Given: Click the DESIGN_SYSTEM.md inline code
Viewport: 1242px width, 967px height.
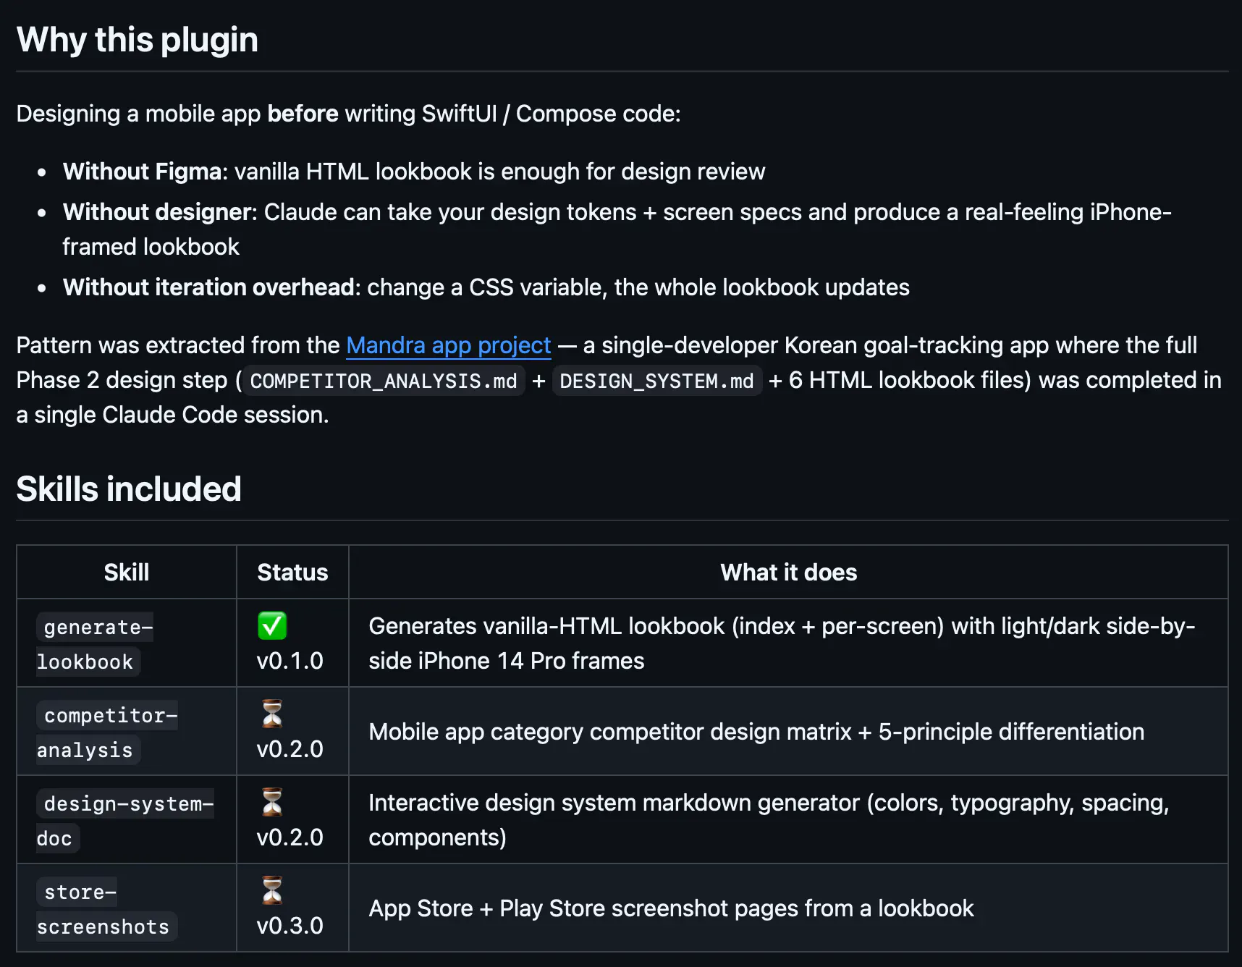Looking at the screenshot, I should [657, 381].
